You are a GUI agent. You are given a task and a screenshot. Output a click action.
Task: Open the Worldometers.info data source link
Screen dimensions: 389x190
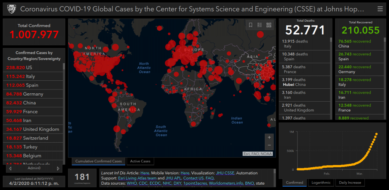pos(226,183)
